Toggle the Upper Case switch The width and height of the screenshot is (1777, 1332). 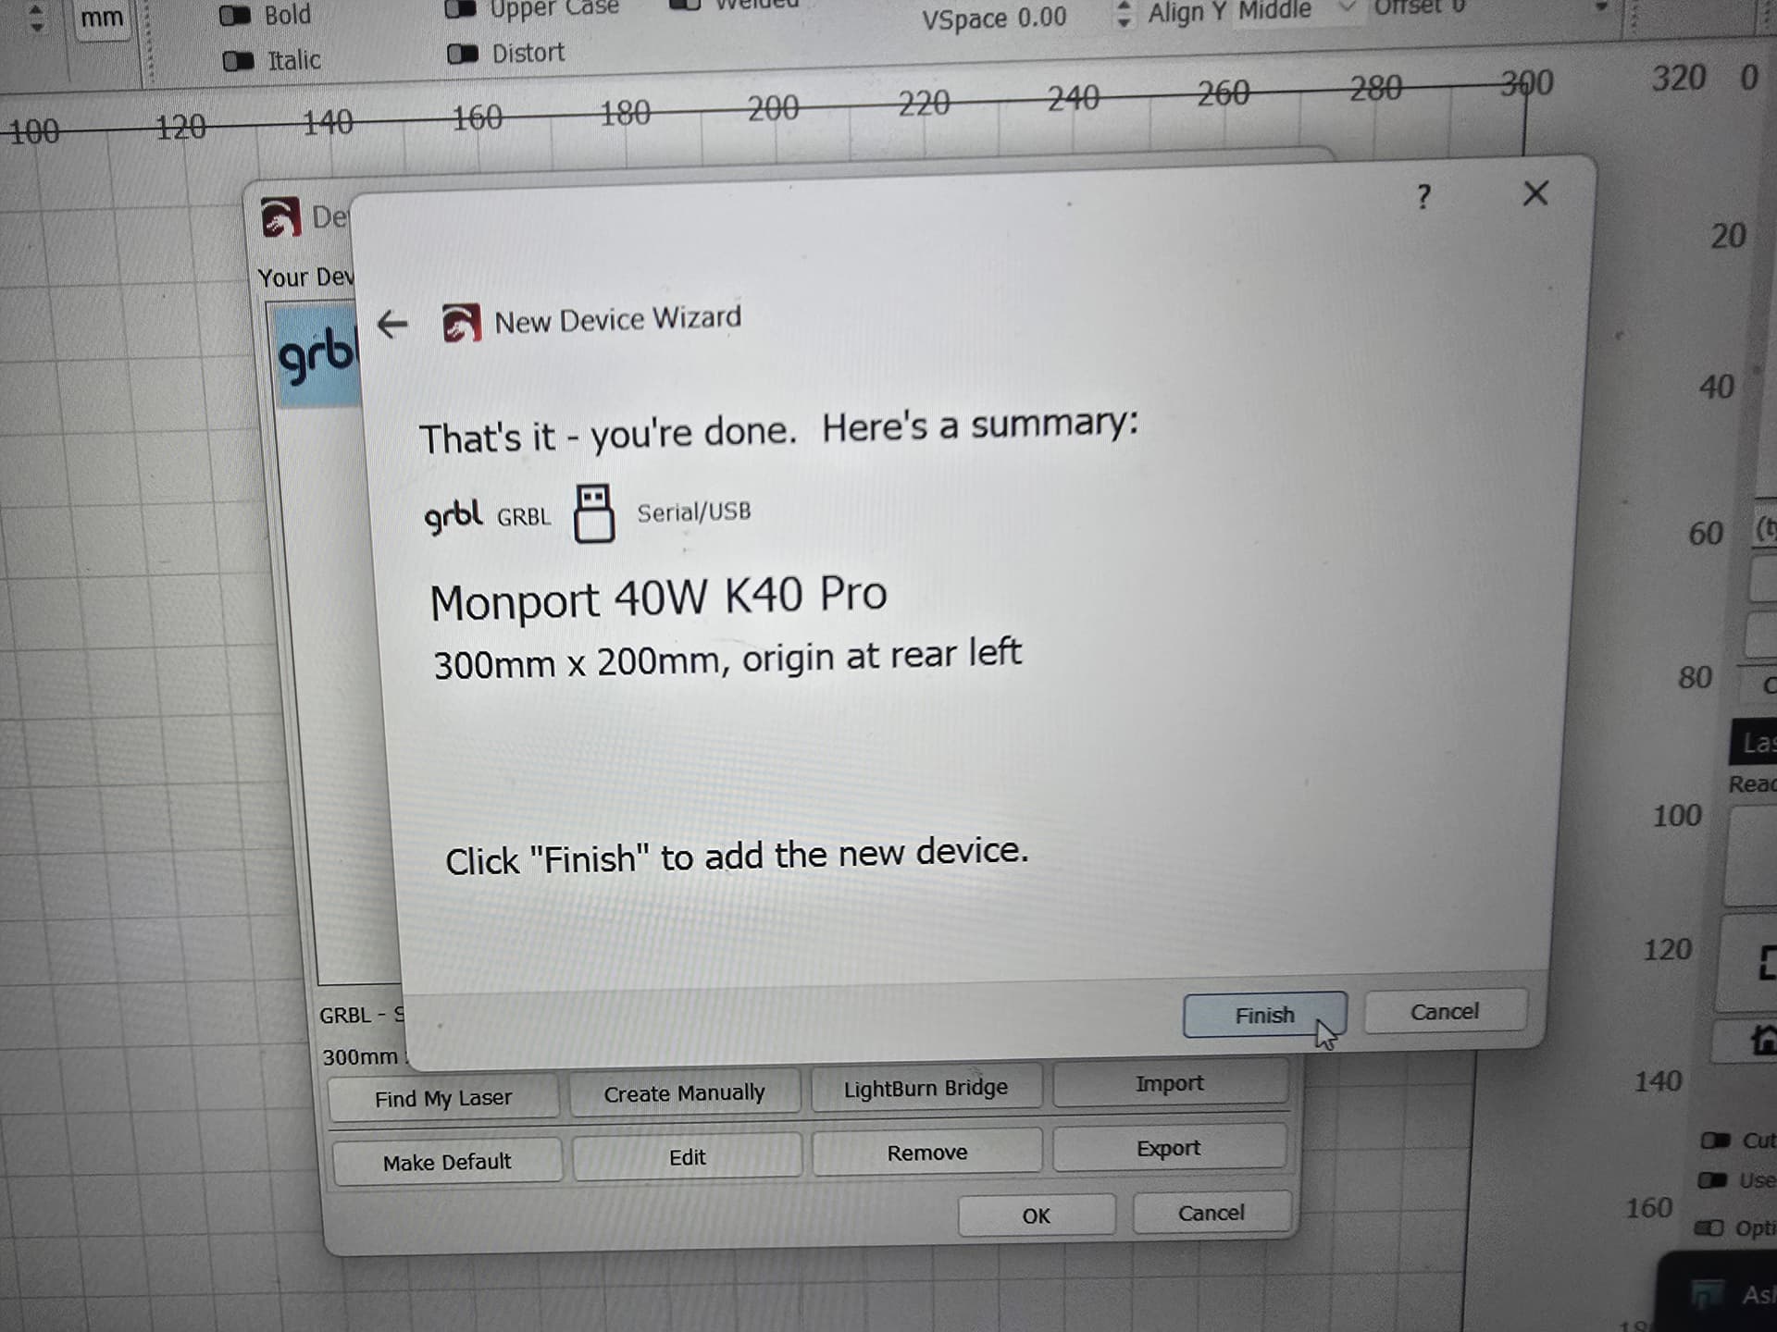pyautogui.click(x=459, y=9)
